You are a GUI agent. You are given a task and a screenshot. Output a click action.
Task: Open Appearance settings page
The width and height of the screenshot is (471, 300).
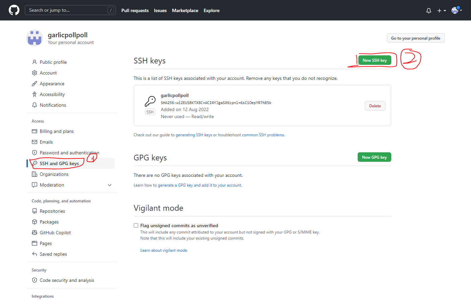tap(52, 84)
